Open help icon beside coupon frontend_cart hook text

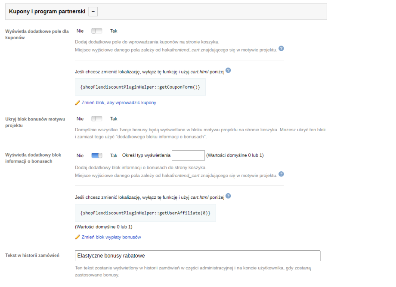[x=281, y=48]
